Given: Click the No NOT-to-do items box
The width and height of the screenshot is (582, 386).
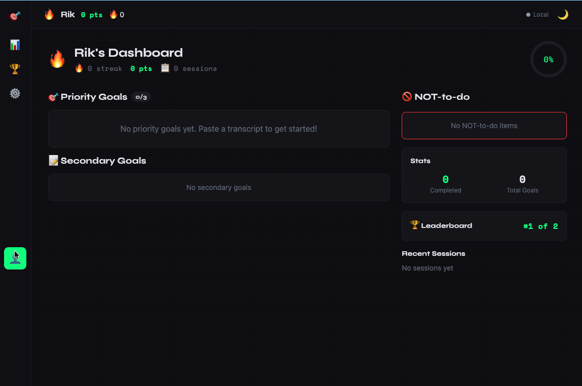Looking at the screenshot, I should pos(484,126).
